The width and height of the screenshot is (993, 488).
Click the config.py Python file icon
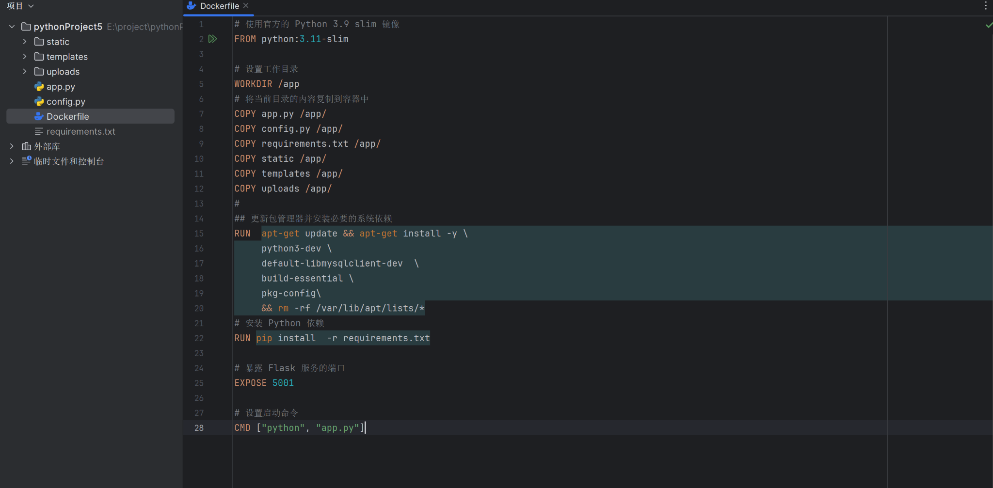coord(39,101)
